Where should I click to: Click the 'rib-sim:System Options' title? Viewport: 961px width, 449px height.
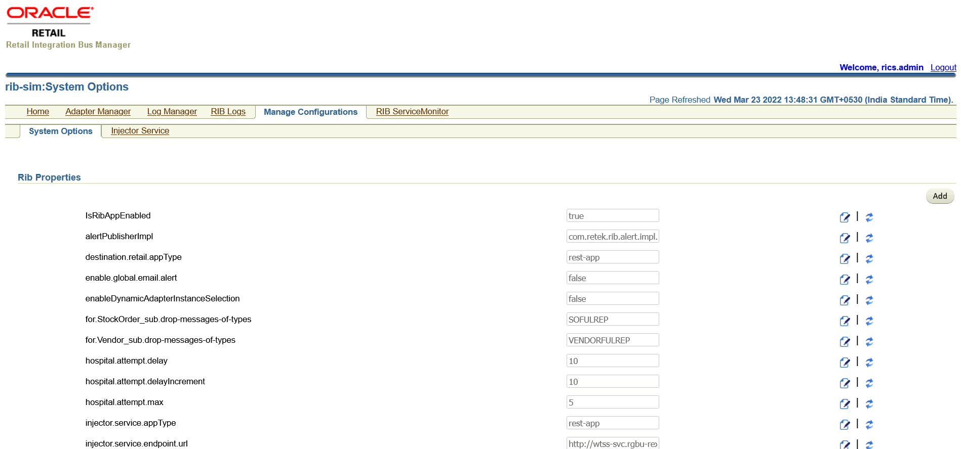(x=67, y=87)
